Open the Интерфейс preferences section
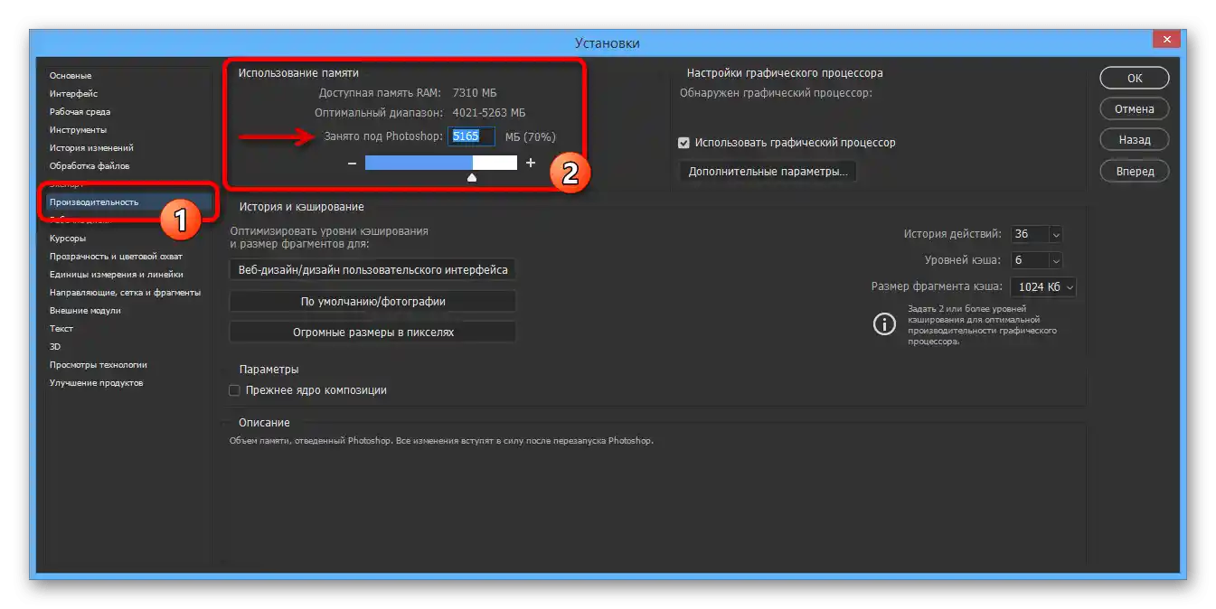The width and height of the screenshot is (1216, 609). tap(73, 94)
